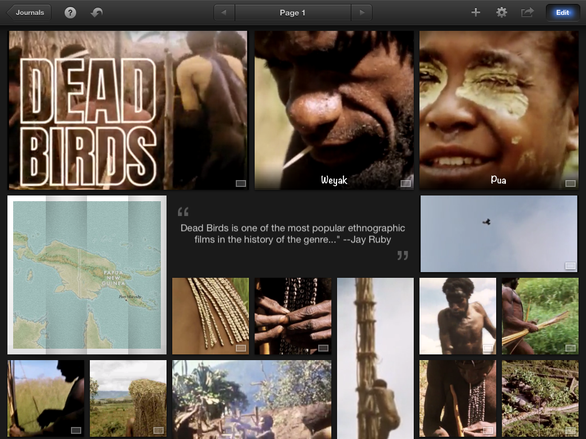Image resolution: width=586 pixels, height=439 pixels.
Task: Open the Papua New Guinea map
Action: [x=87, y=275]
